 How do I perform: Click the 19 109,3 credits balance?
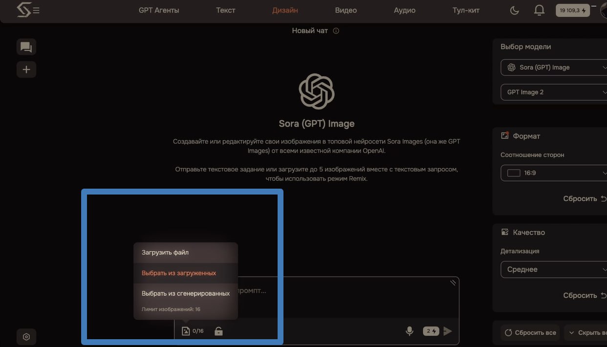click(573, 10)
